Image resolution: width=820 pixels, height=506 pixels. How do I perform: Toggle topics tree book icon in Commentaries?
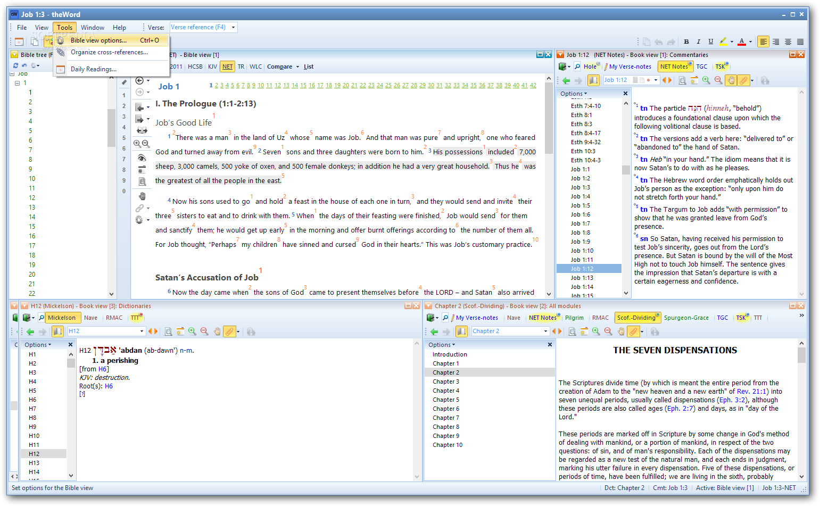pyautogui.click(x=593, y=80)
